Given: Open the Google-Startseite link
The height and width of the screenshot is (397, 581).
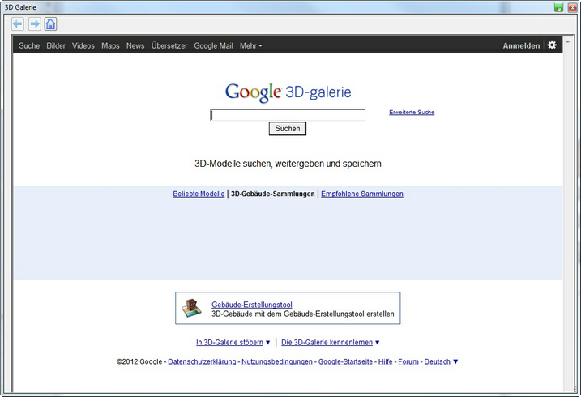Looking at the screenshot, I should tap(345, 361).
